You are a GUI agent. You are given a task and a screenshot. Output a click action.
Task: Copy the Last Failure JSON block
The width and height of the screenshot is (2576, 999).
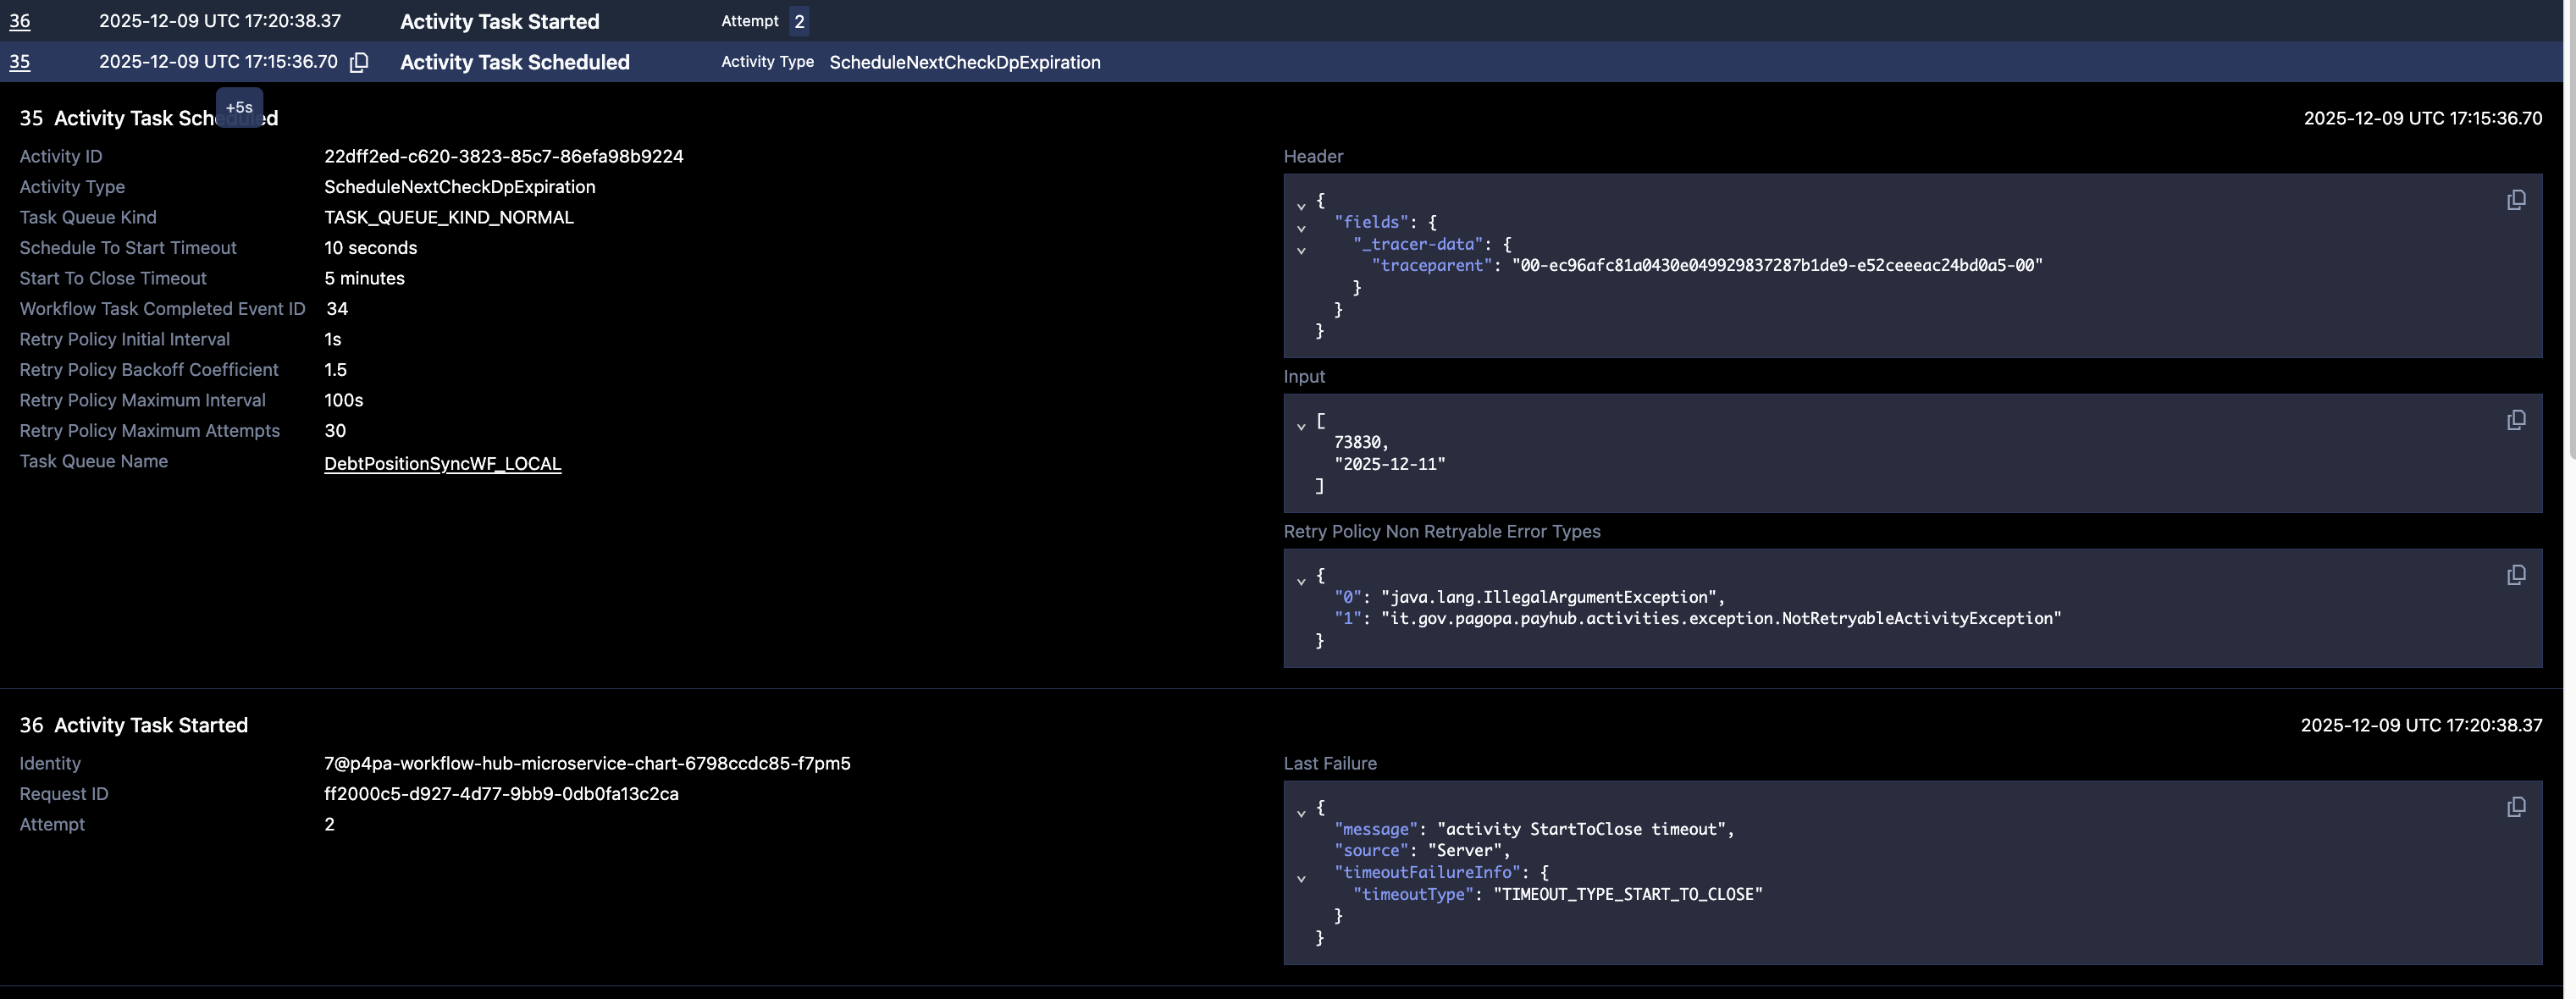point(2515,807)
